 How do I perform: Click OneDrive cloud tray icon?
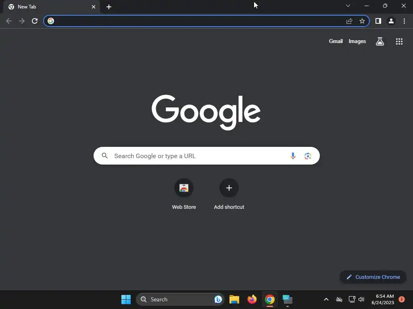339,299
